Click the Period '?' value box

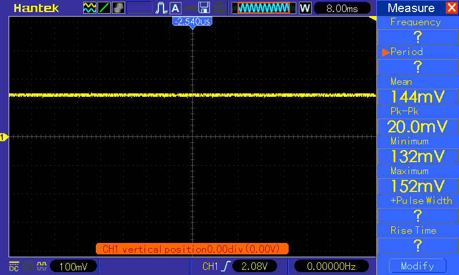(418, 67)
